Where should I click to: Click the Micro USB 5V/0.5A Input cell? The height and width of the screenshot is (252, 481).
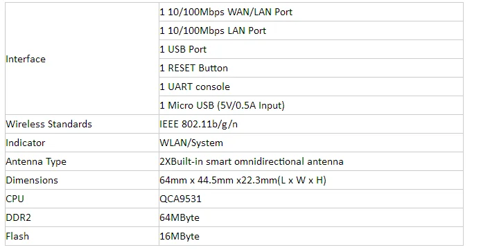click(311, 105)
